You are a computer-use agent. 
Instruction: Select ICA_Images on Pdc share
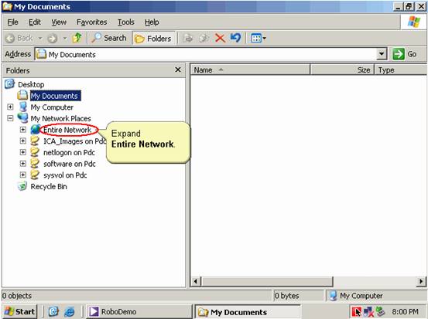tap(74, 141)
